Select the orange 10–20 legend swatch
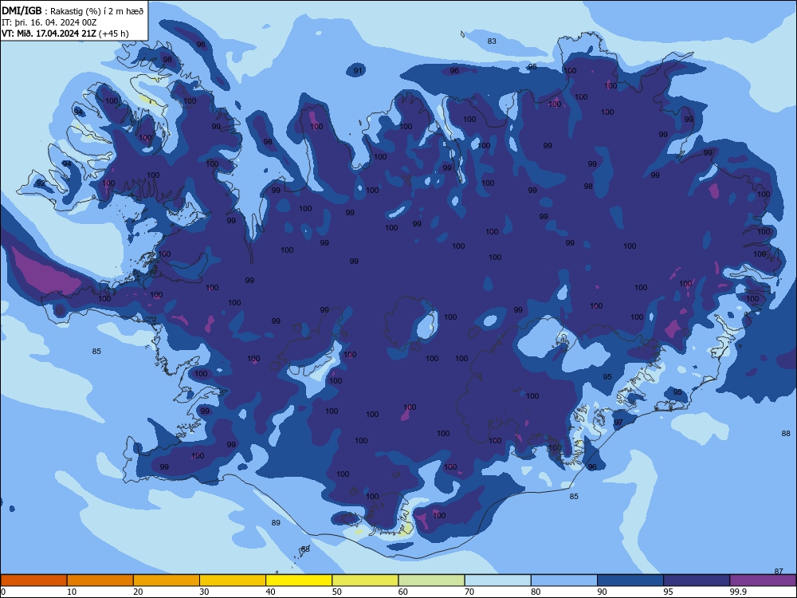797x598 pixels. (x=100, y=580)
